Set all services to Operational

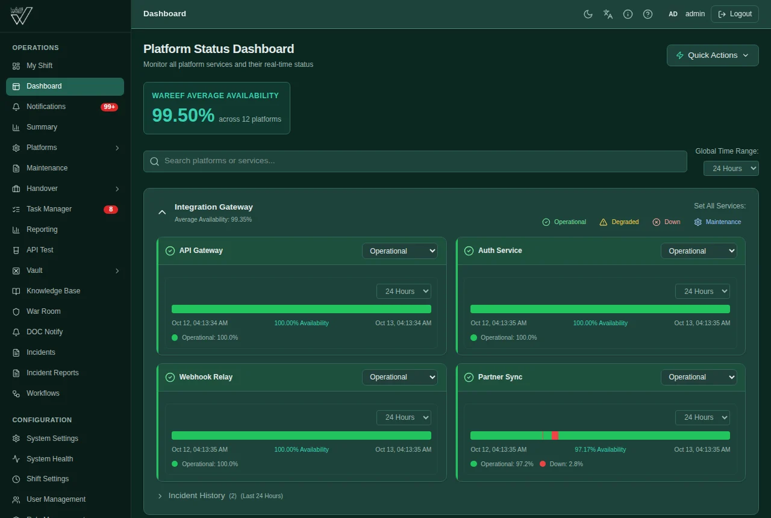(564, 222)
